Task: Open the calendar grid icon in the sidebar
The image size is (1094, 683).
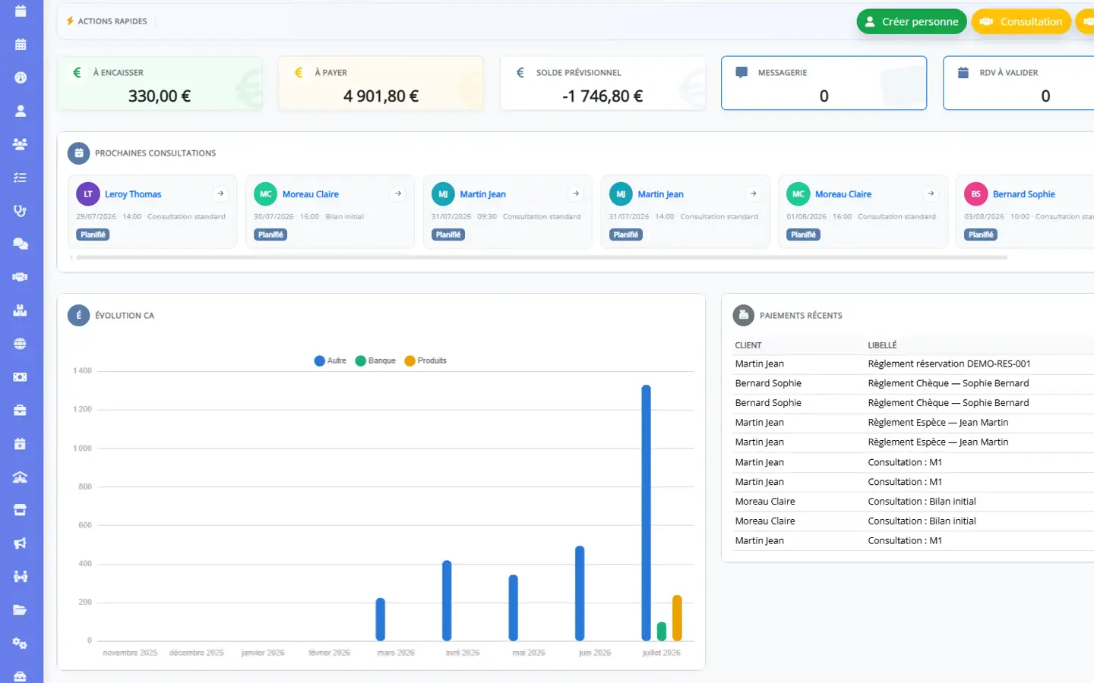Action: tap(21, 44)
